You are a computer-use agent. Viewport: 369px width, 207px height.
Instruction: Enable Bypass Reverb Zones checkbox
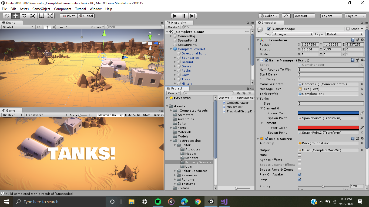click(300, 170)
